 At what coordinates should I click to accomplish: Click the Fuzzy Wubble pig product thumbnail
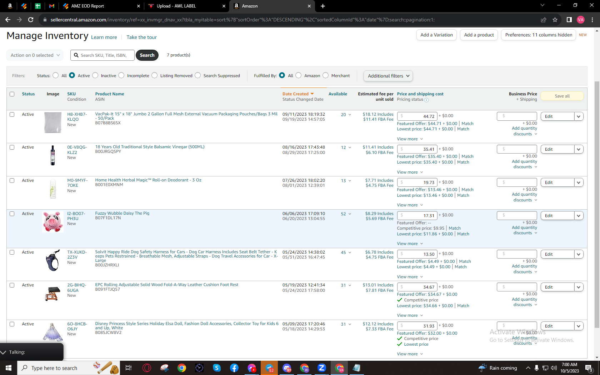(x=52, y=222)
